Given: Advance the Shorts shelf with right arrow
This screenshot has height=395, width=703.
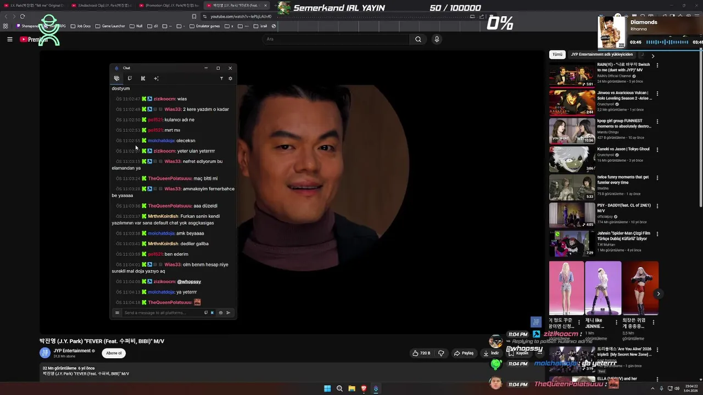Looking at the screenshot, I should (658, 294).
